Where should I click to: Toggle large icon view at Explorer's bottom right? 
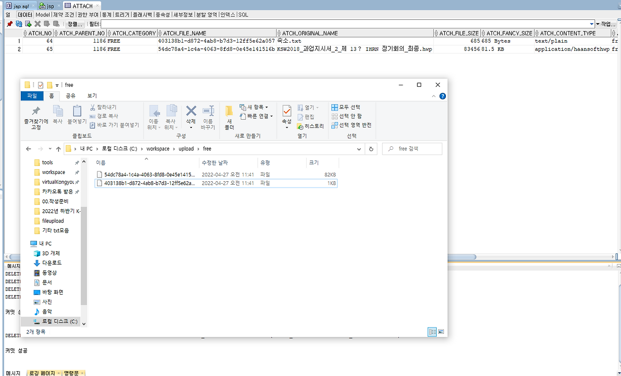point(441,332)
